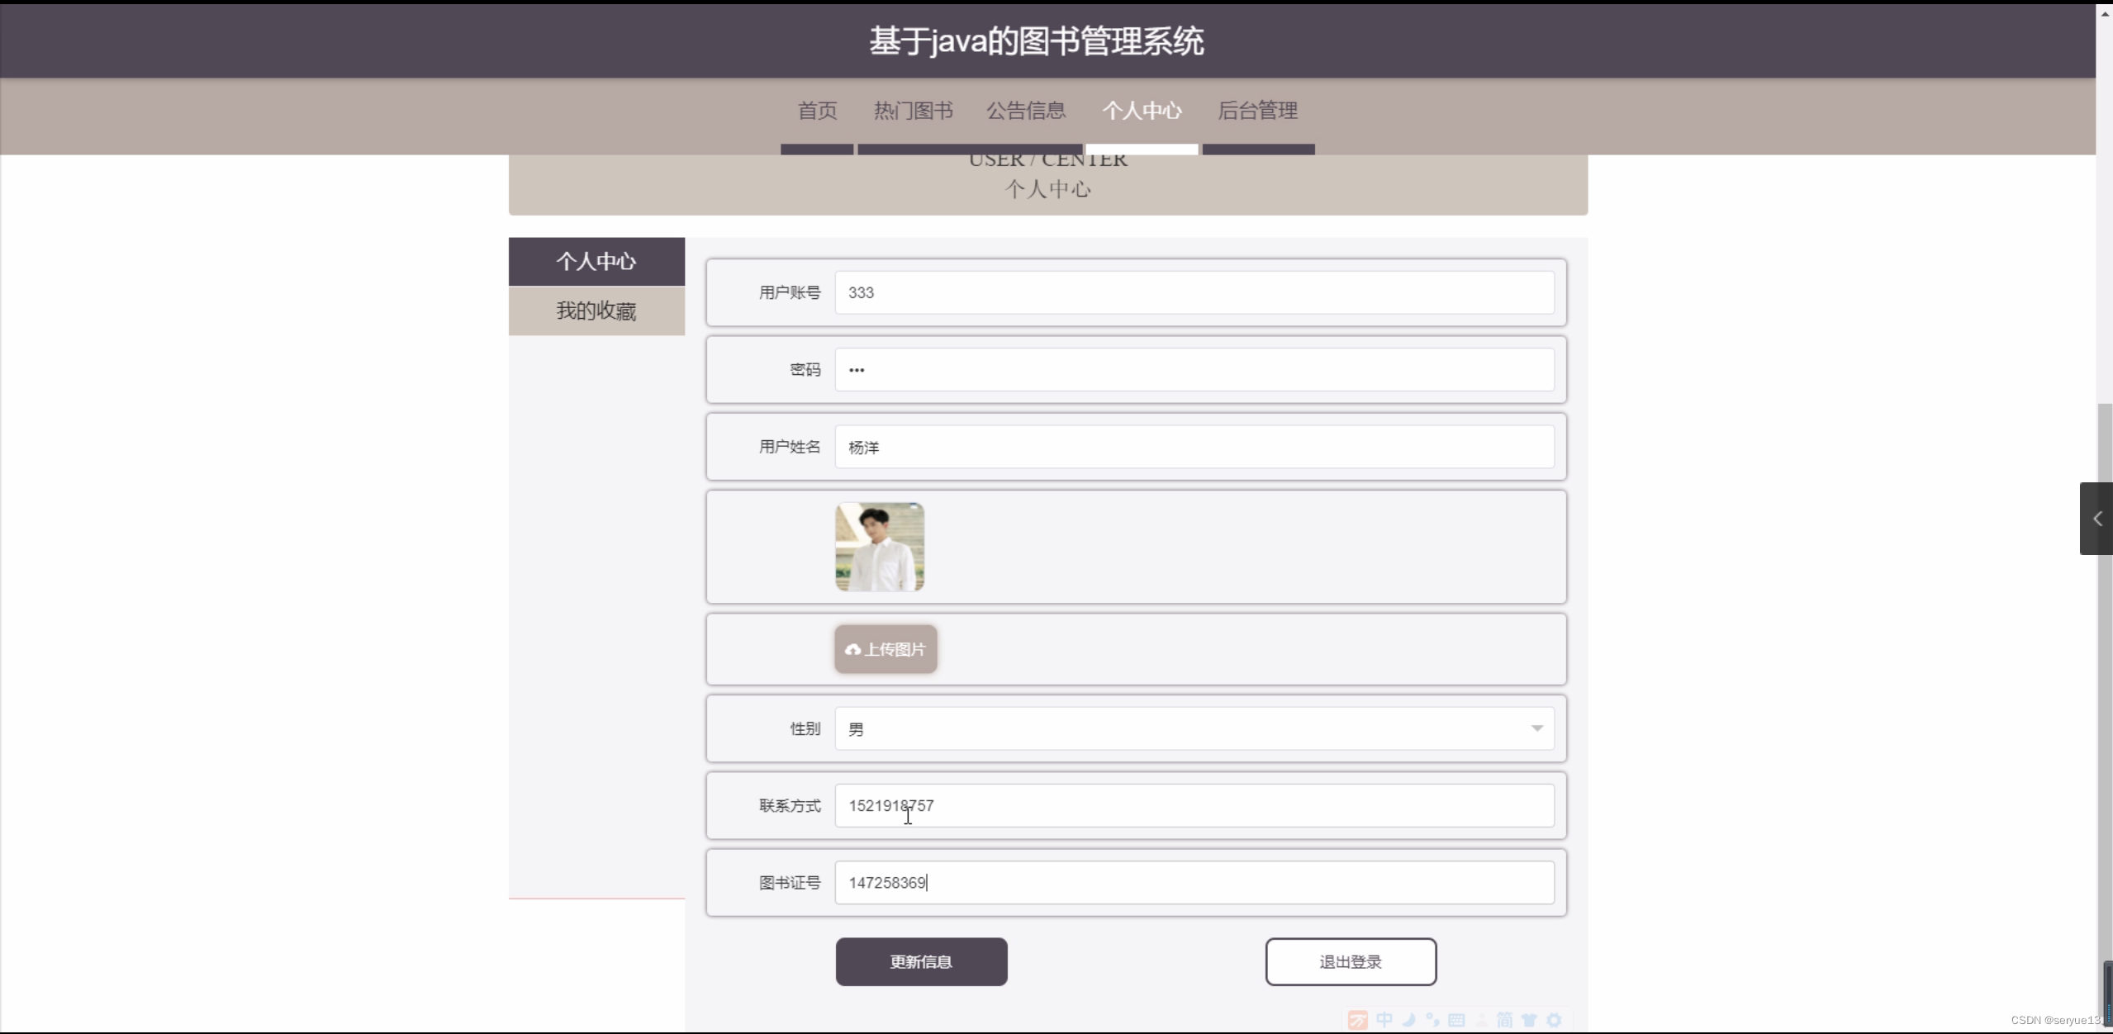Open the IME settings gear icon
This screenshot has width=2113, height=1034.
coord(1555,1020)
